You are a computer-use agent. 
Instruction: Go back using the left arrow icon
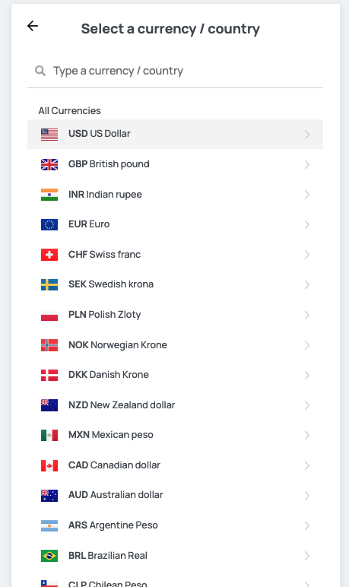[x=33, y=26]
